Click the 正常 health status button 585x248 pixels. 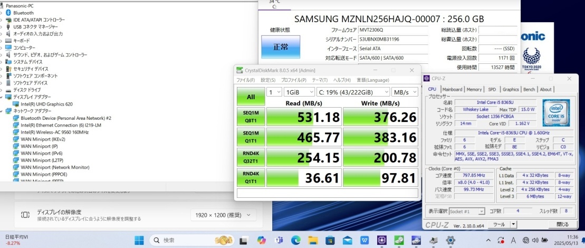[281, 47]
